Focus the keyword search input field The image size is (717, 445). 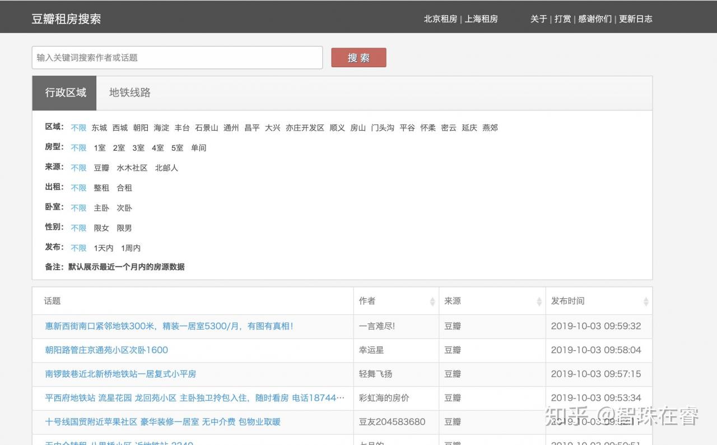(177, 58)
